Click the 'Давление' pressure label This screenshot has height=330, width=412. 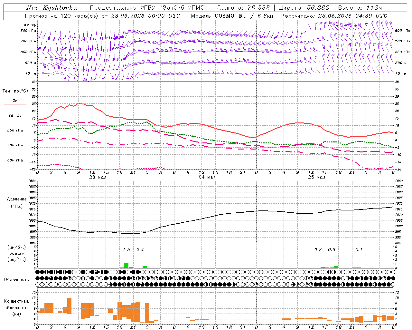point(17,199)
